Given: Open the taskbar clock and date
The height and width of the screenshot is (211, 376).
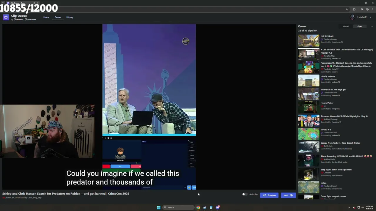Looking at the screenshot, I should tap(369, 207).
